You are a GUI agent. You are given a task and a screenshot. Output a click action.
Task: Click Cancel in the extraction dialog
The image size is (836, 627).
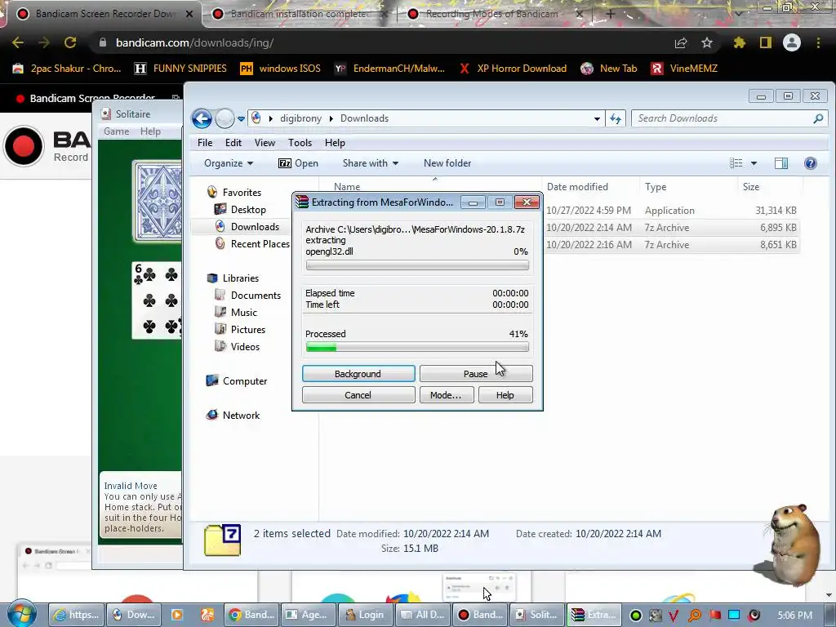[358, 395]
